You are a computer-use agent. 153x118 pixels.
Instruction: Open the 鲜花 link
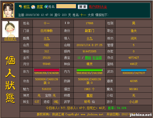tap(27, 7)
